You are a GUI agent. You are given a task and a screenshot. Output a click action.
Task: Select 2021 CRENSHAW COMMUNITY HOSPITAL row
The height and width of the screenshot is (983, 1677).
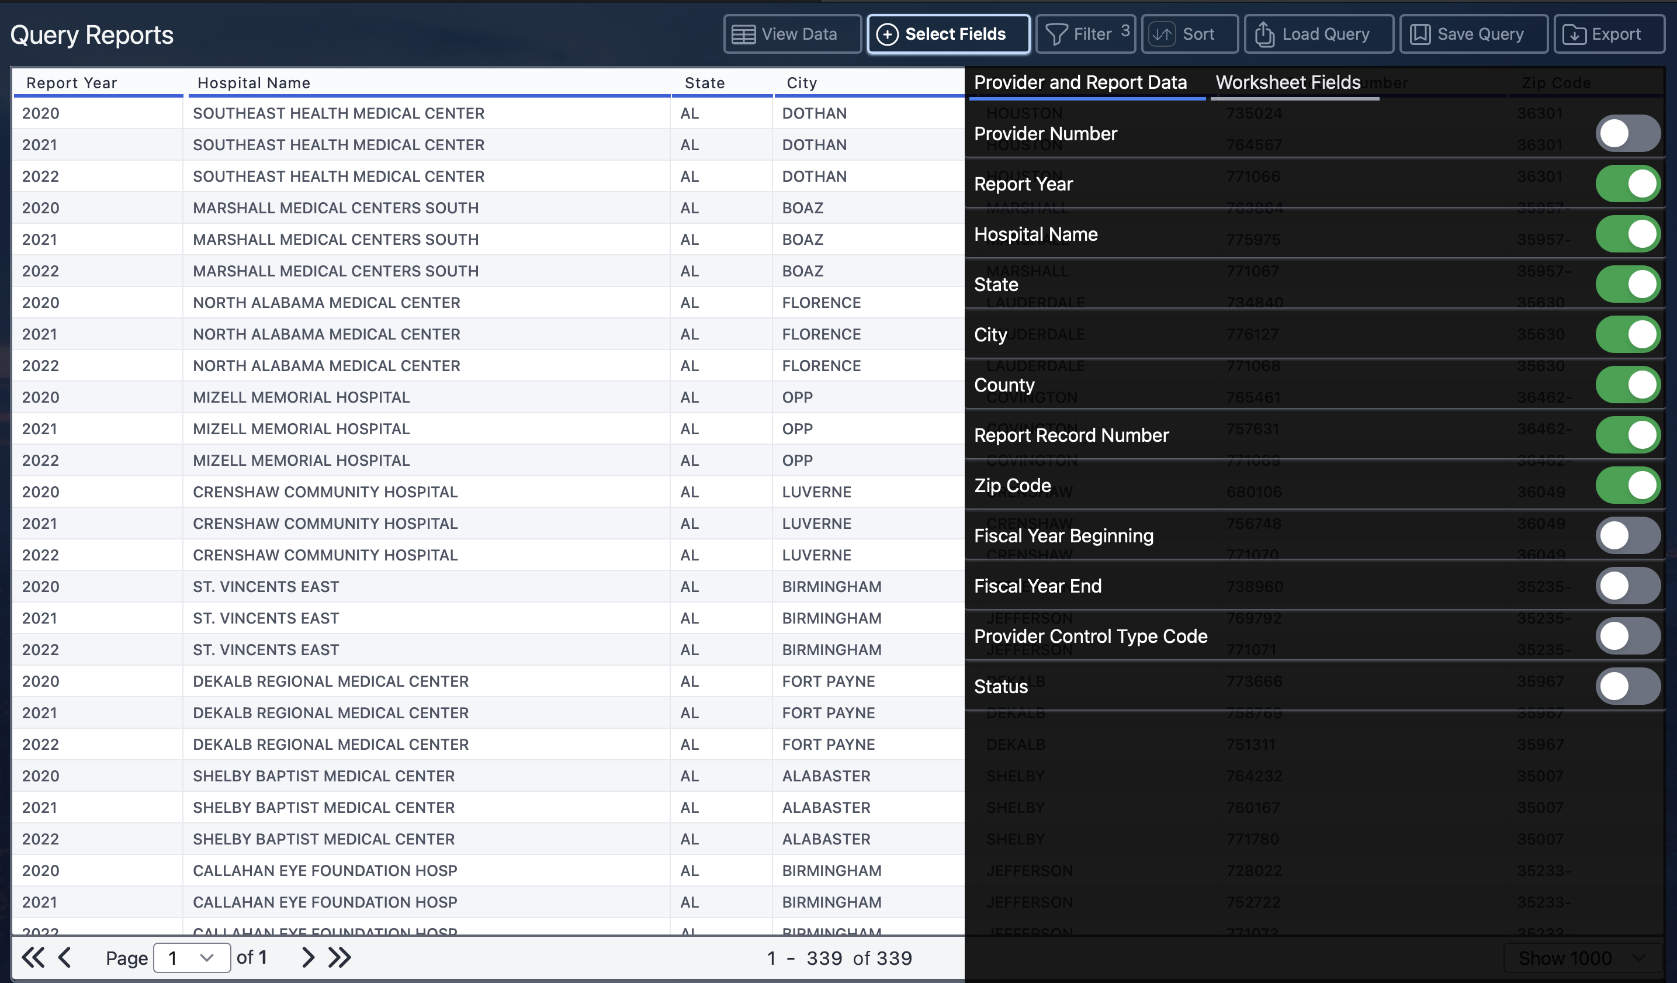point(488,524)
